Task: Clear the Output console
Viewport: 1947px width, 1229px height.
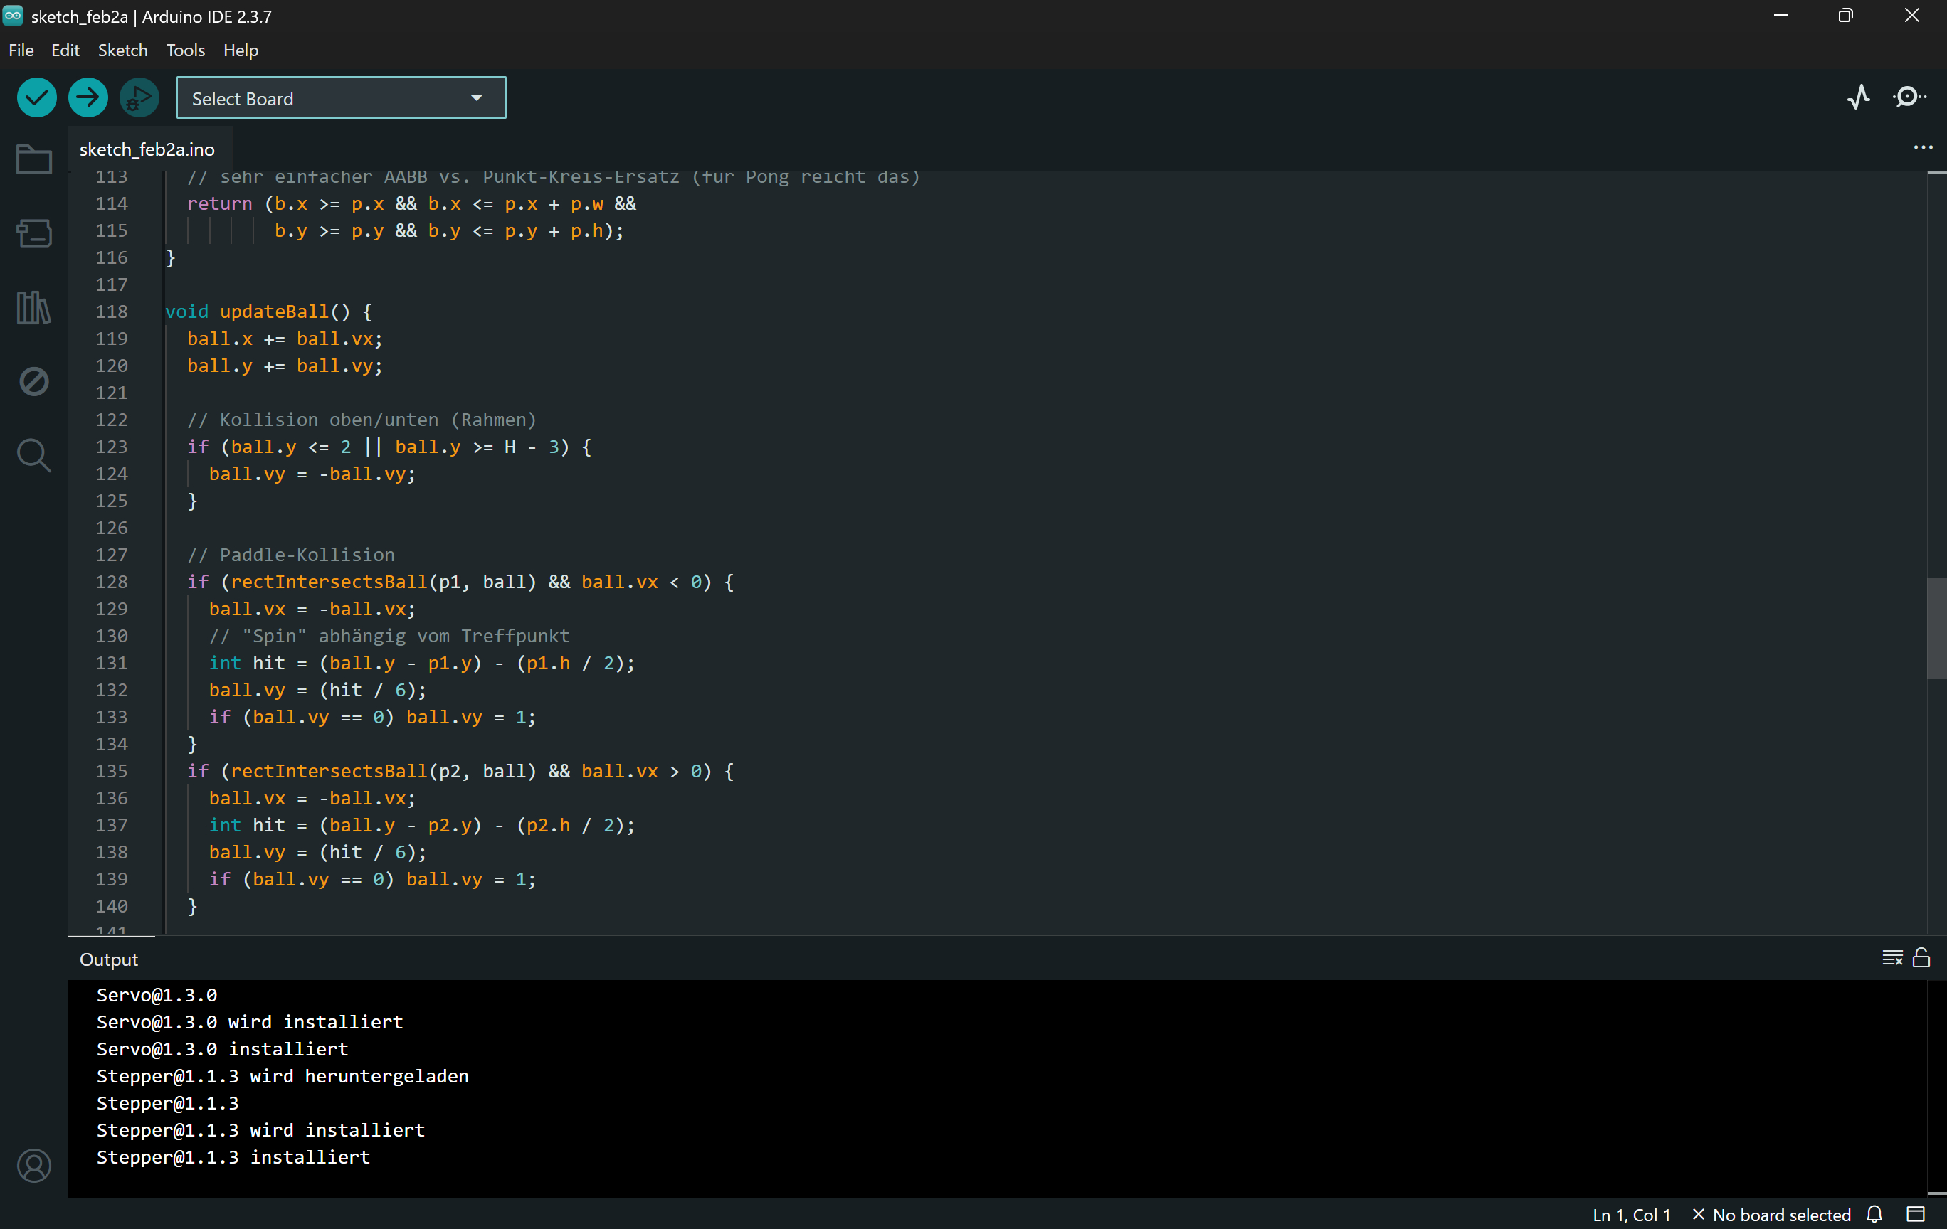Action: point(1892,958)
